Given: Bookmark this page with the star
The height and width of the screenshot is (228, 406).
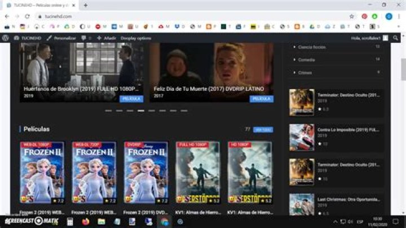Looking at the screenshot, I should 352,16.
